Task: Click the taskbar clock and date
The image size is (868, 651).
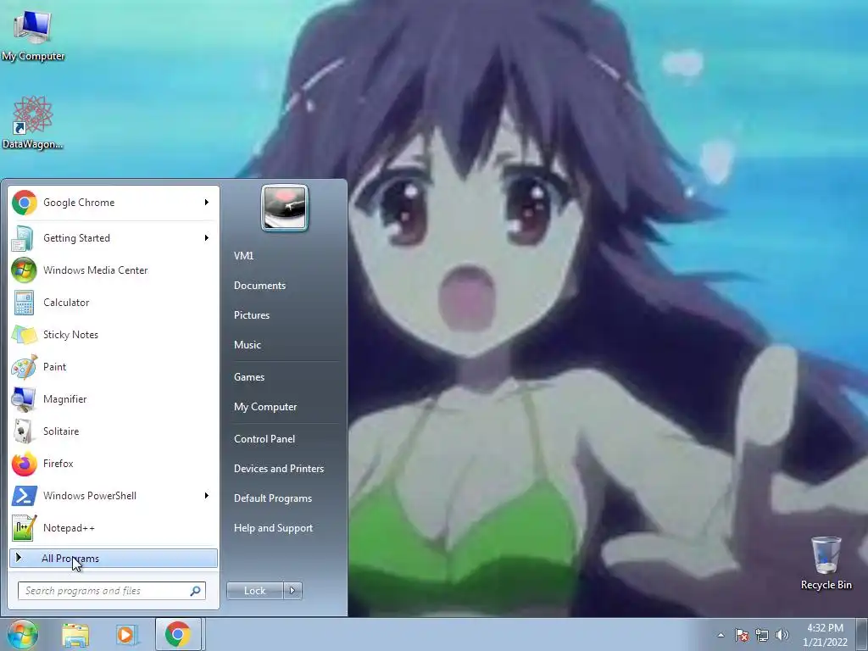Action: pyautogui.click(x=826, y=635)
